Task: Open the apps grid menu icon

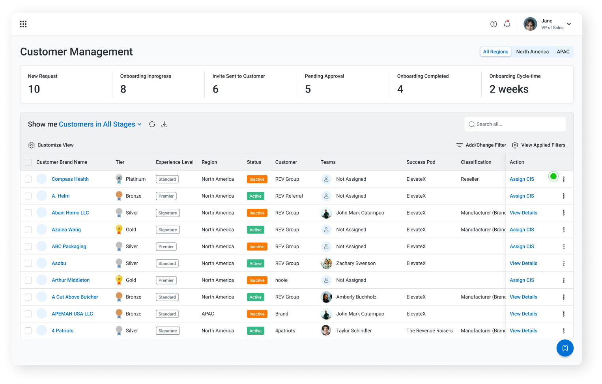Action: tap(23, 24)
